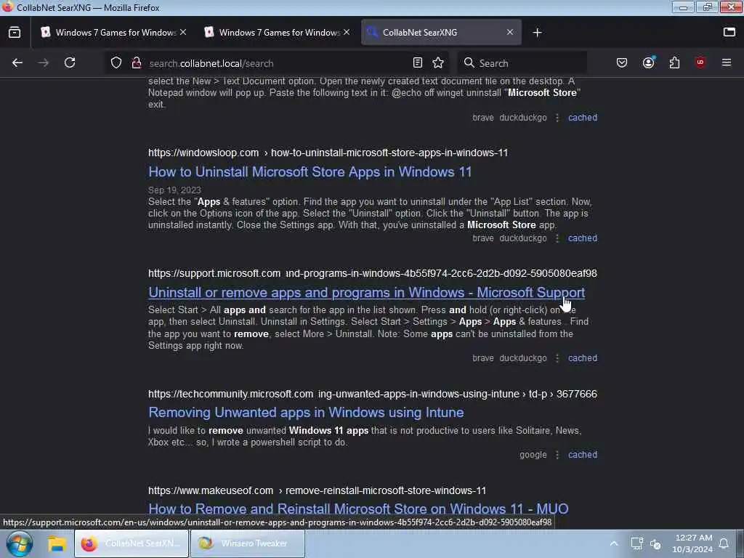Image resolution: width=744 pixels, height=558 pixels.
Task: Switch to the second Windows 7 Games tab
Action: coord(278,32)
